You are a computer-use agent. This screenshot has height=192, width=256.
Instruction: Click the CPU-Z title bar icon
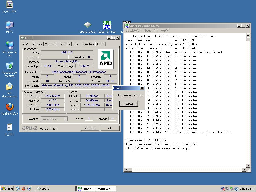(23, 38)
